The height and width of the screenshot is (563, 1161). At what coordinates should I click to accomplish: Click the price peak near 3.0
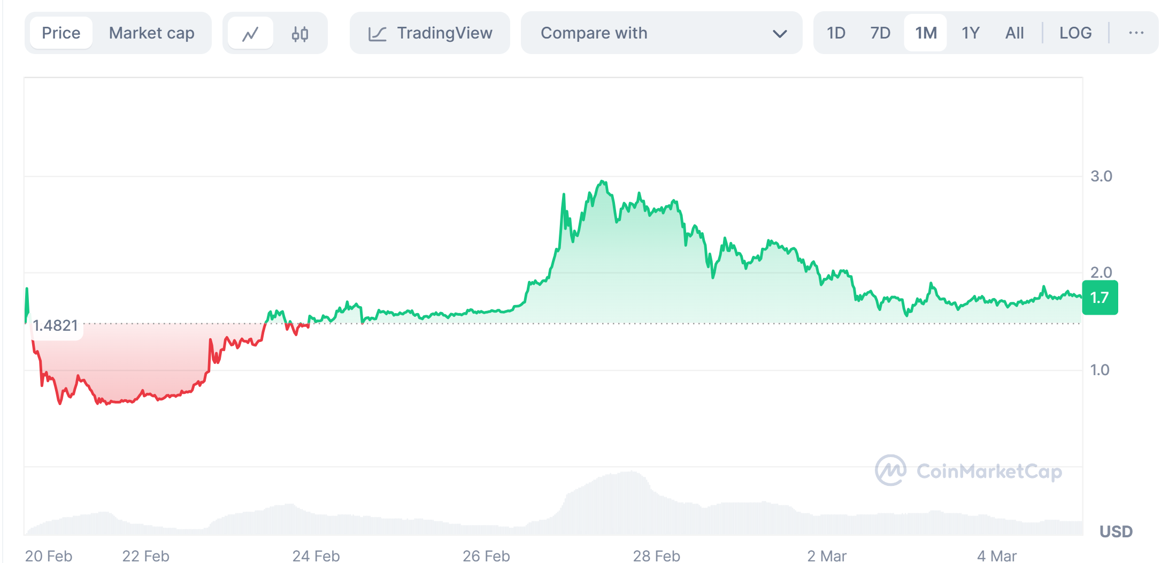603,182
